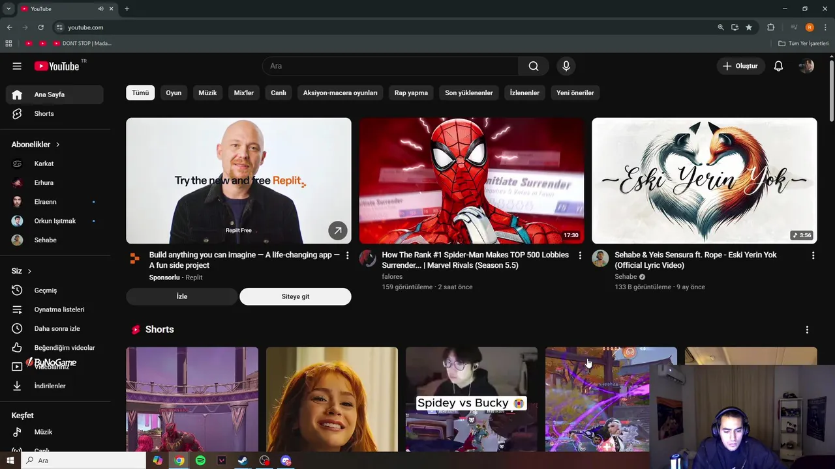Open options menu for Spider-Man video
The width and height of the screenshot is (835, 469).
coord(580,255)
